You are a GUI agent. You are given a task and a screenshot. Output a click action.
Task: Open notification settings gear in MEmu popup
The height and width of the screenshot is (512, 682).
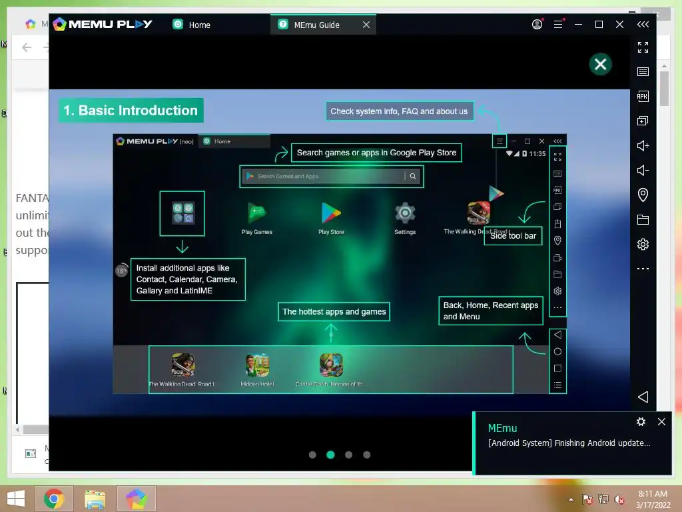pos(641,421)
